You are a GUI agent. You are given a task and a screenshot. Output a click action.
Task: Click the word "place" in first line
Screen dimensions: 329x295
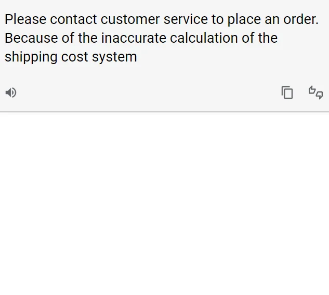[x=244, y=20]
